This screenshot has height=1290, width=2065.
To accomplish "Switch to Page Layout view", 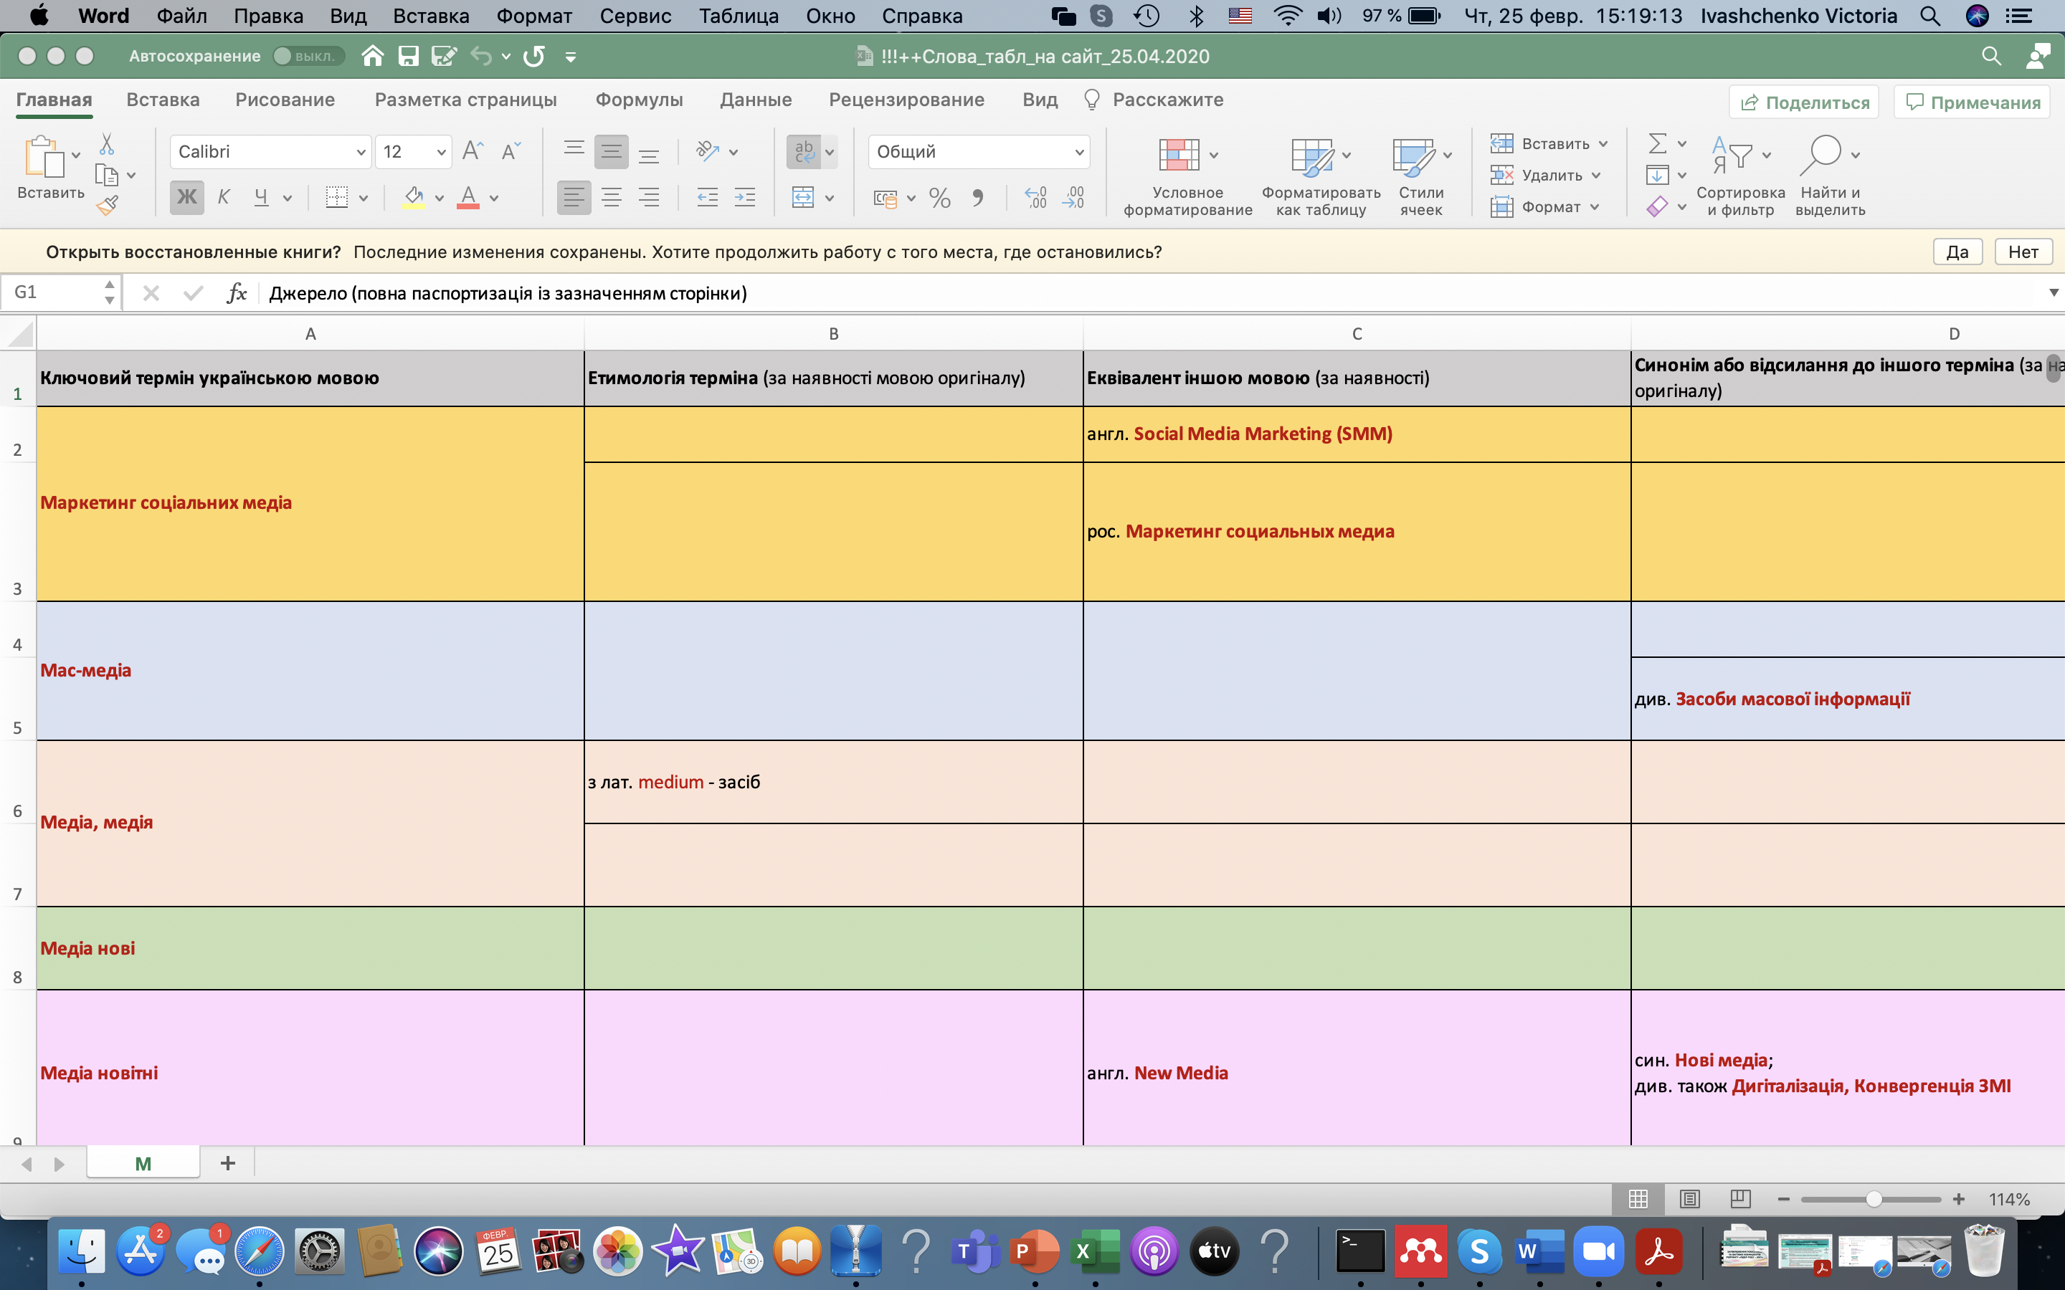I will 1689,1199.
